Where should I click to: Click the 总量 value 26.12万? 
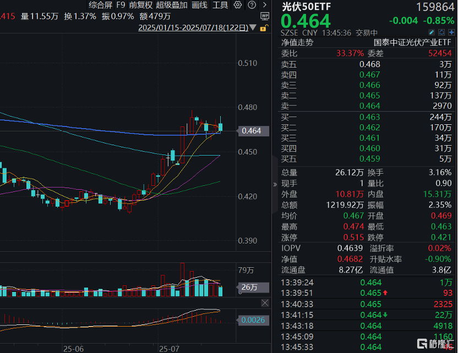(x=350, y=173)
